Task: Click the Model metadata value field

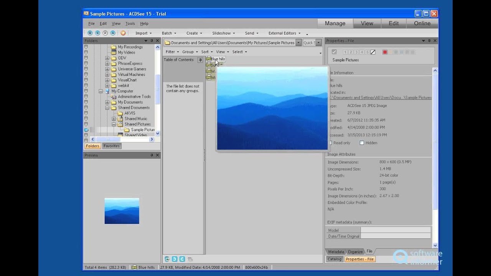Action: click(395, 230)
